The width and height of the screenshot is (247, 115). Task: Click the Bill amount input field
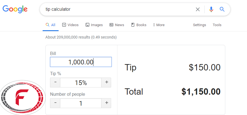point(81,62)
